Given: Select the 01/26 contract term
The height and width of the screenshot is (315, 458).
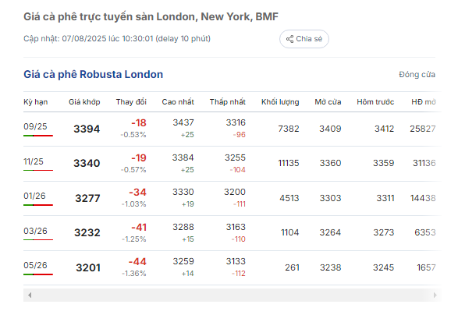Looking at the screenshot, I should tap(34, 196).
